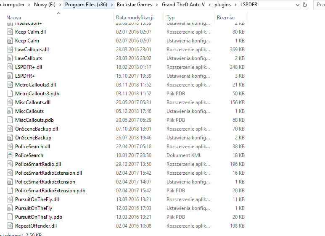Select the file name OnSceneBackup.dll

click(37, 129)
